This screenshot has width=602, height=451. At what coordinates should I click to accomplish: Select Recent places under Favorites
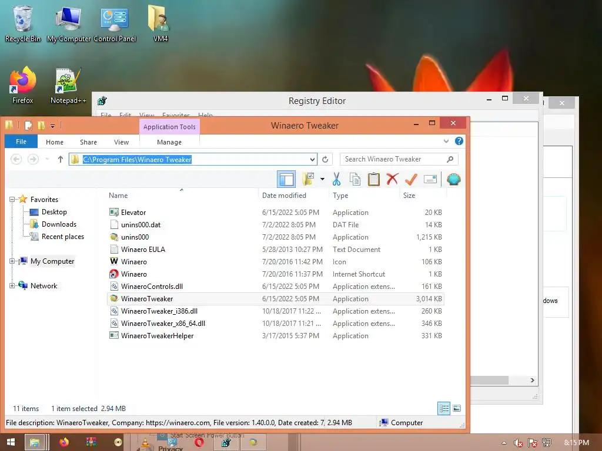pos(62,237)
